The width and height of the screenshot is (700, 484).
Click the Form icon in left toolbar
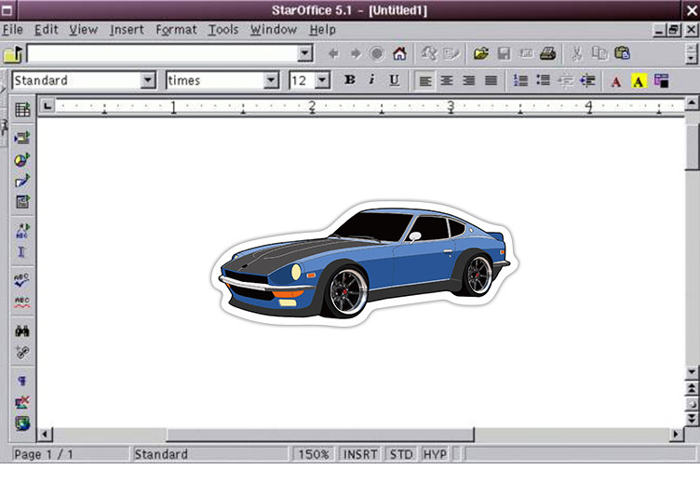point(22,202)
